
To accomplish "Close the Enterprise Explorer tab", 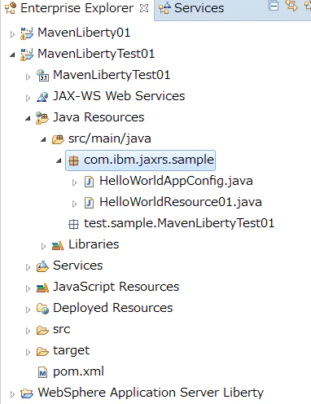I will click(x=144, y=8).
